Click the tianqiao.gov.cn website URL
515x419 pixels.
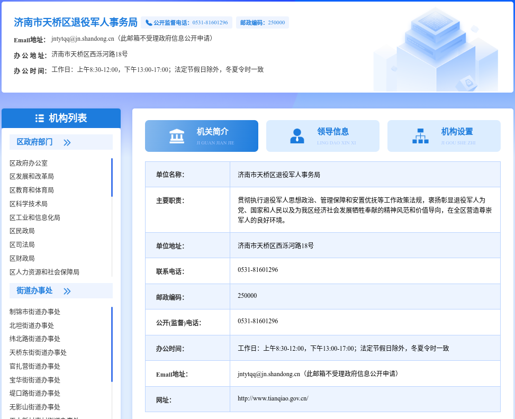coord(273,398)
